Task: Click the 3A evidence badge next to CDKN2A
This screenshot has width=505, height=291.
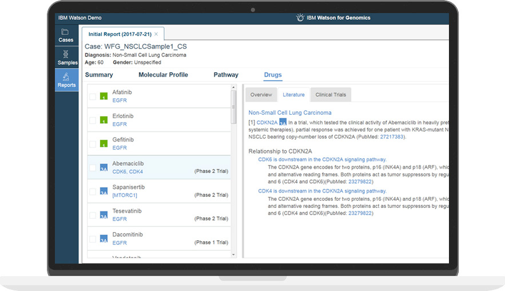Action: pyautogui.click(x=283, y=122)
